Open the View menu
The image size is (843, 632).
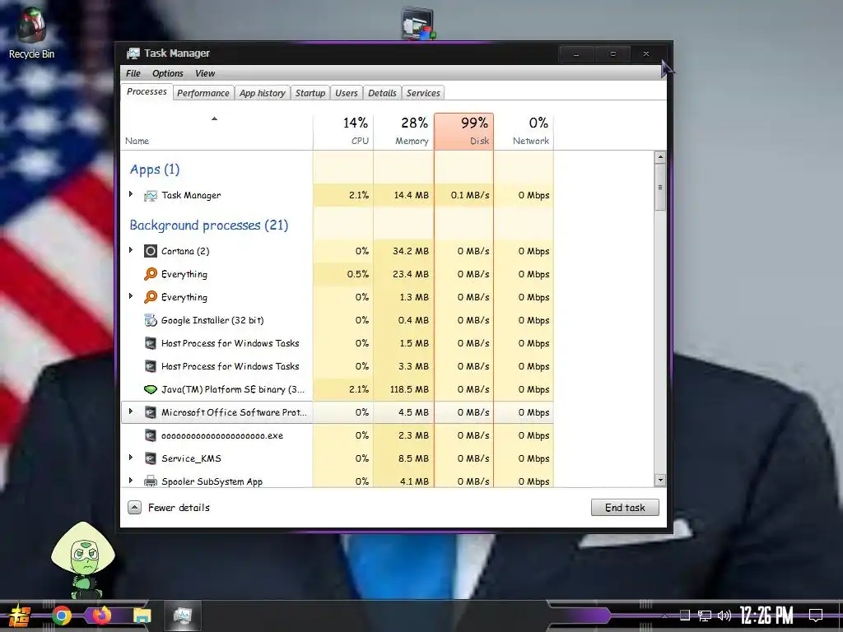point(205,73)
